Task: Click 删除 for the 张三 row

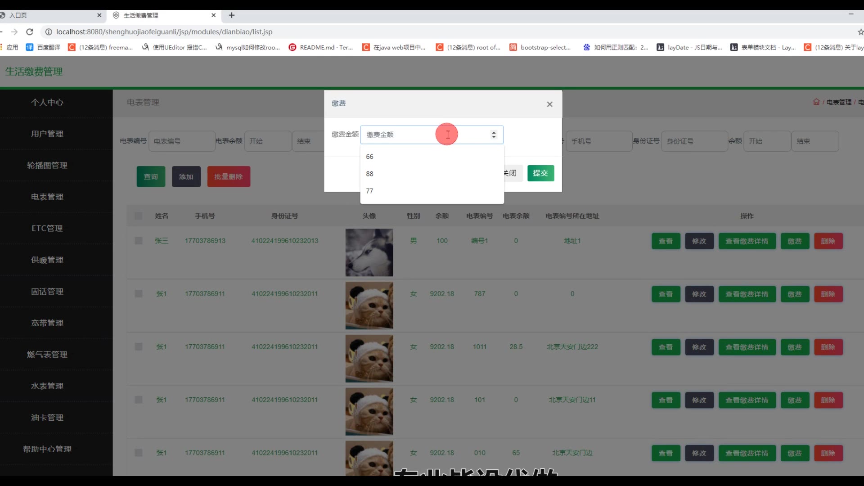Action: tap(828, 241)
